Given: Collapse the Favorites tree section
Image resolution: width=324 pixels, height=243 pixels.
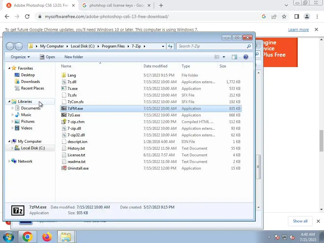Looking at the screenshot, I should (x=9, y=68).
